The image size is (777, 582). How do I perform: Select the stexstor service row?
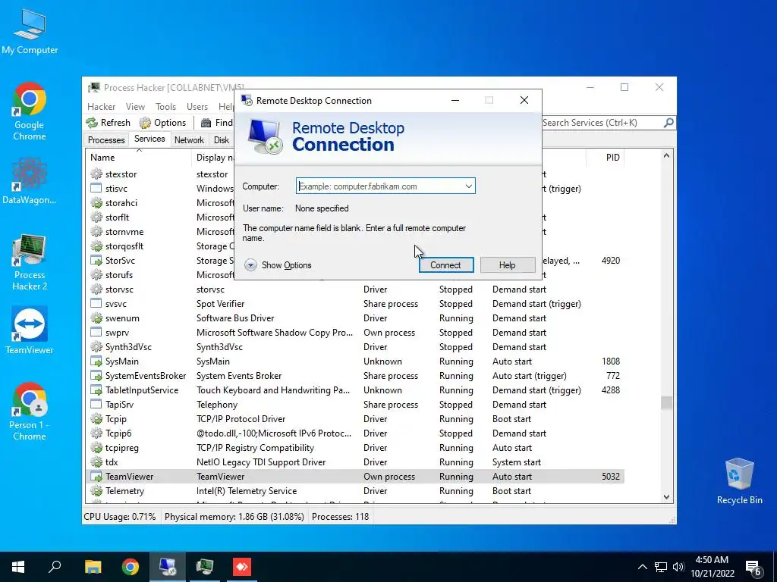click(159, 174)
